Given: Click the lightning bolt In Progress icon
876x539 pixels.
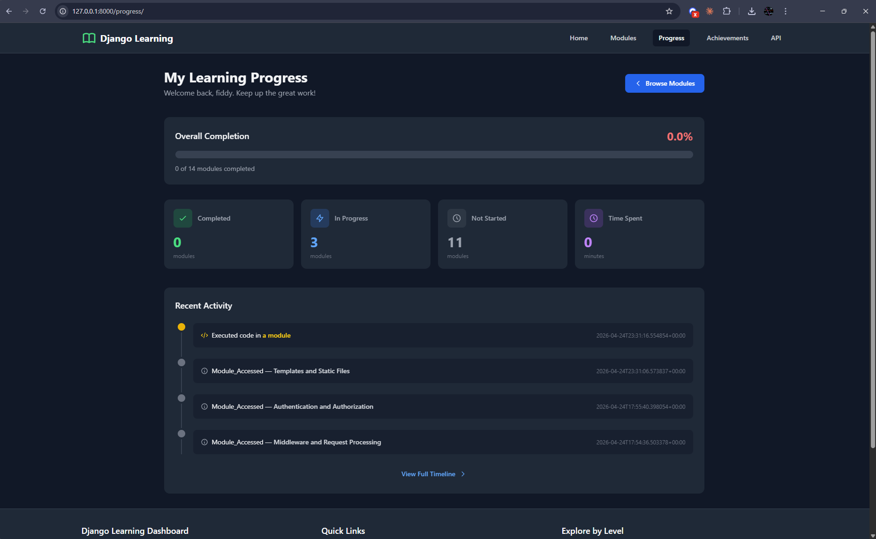Looking at the screenshot, I should [320, 218].
